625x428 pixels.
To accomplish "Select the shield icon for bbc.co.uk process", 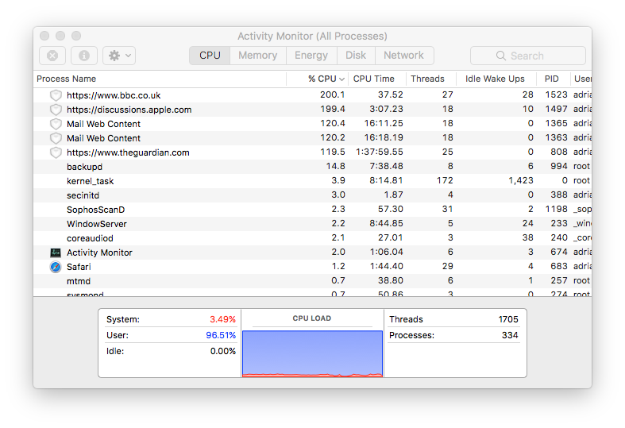I will 56,95.
